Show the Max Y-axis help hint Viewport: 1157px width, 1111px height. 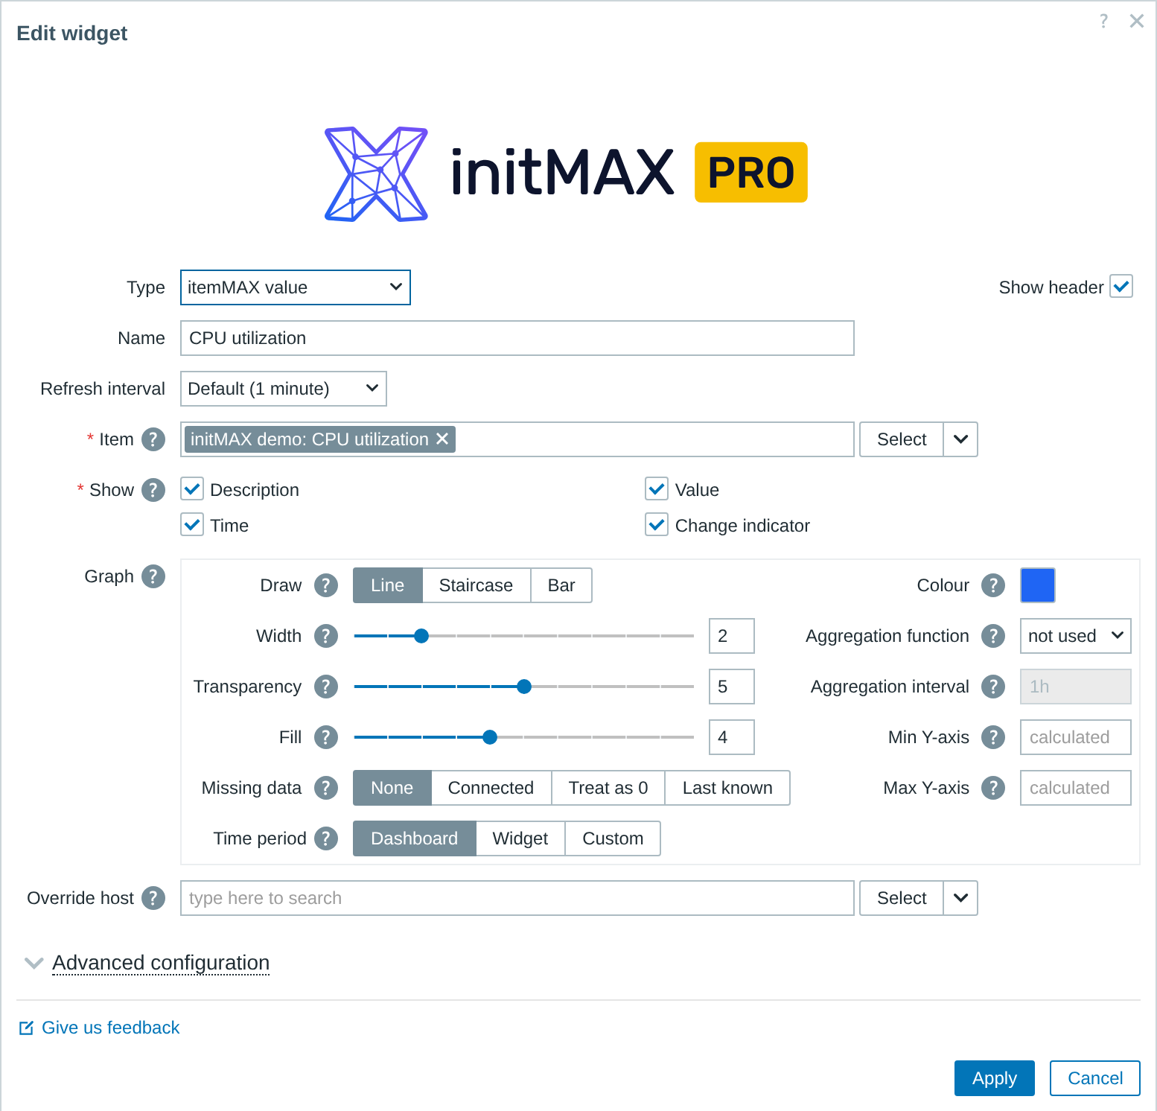(x=993, y=788)
